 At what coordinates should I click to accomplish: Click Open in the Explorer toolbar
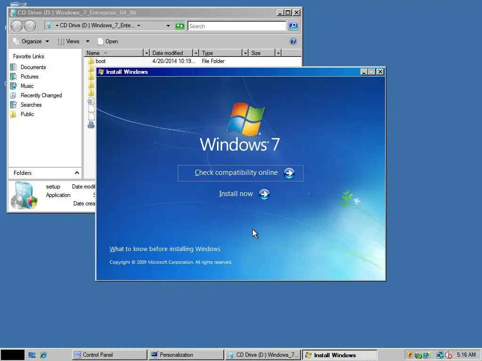pyautogui.click(x=108, y=41)
